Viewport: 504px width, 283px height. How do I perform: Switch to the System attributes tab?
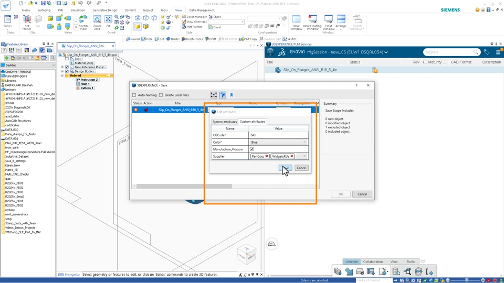click(x=225, y=122)
